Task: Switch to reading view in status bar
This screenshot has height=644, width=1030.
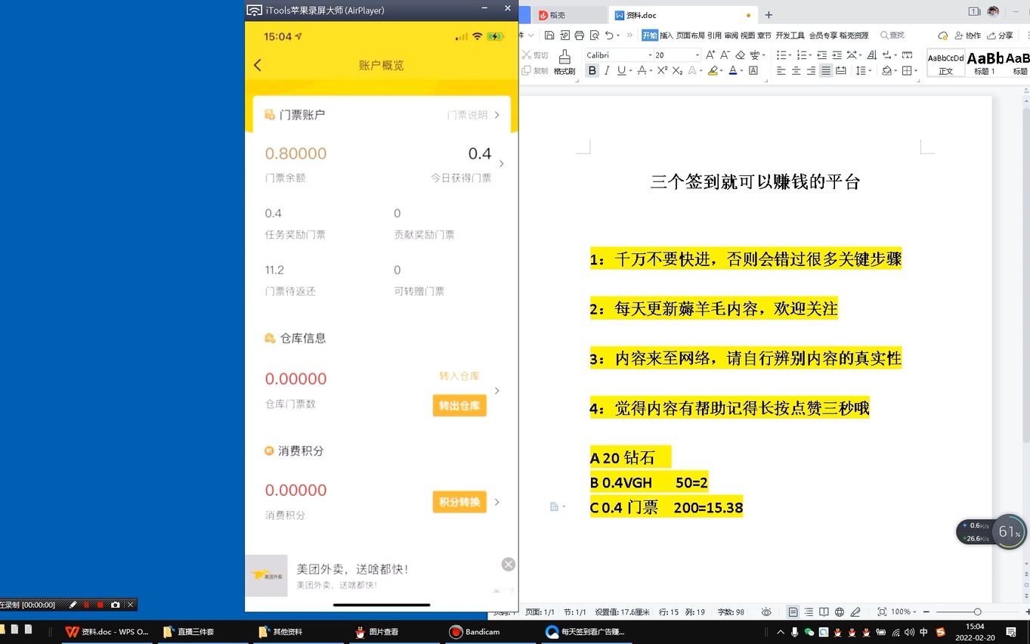Action: (x=824, y=611)
